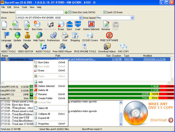The image size is (175, 132).
Task: Open the Drive Speed dropdown
Action: pos(132,18)
